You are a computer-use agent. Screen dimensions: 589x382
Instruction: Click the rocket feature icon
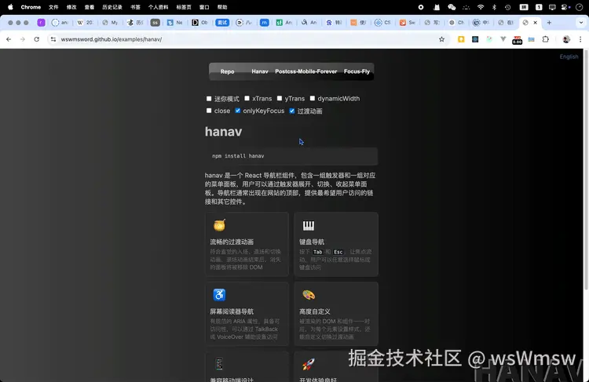(x=309, y=364)
